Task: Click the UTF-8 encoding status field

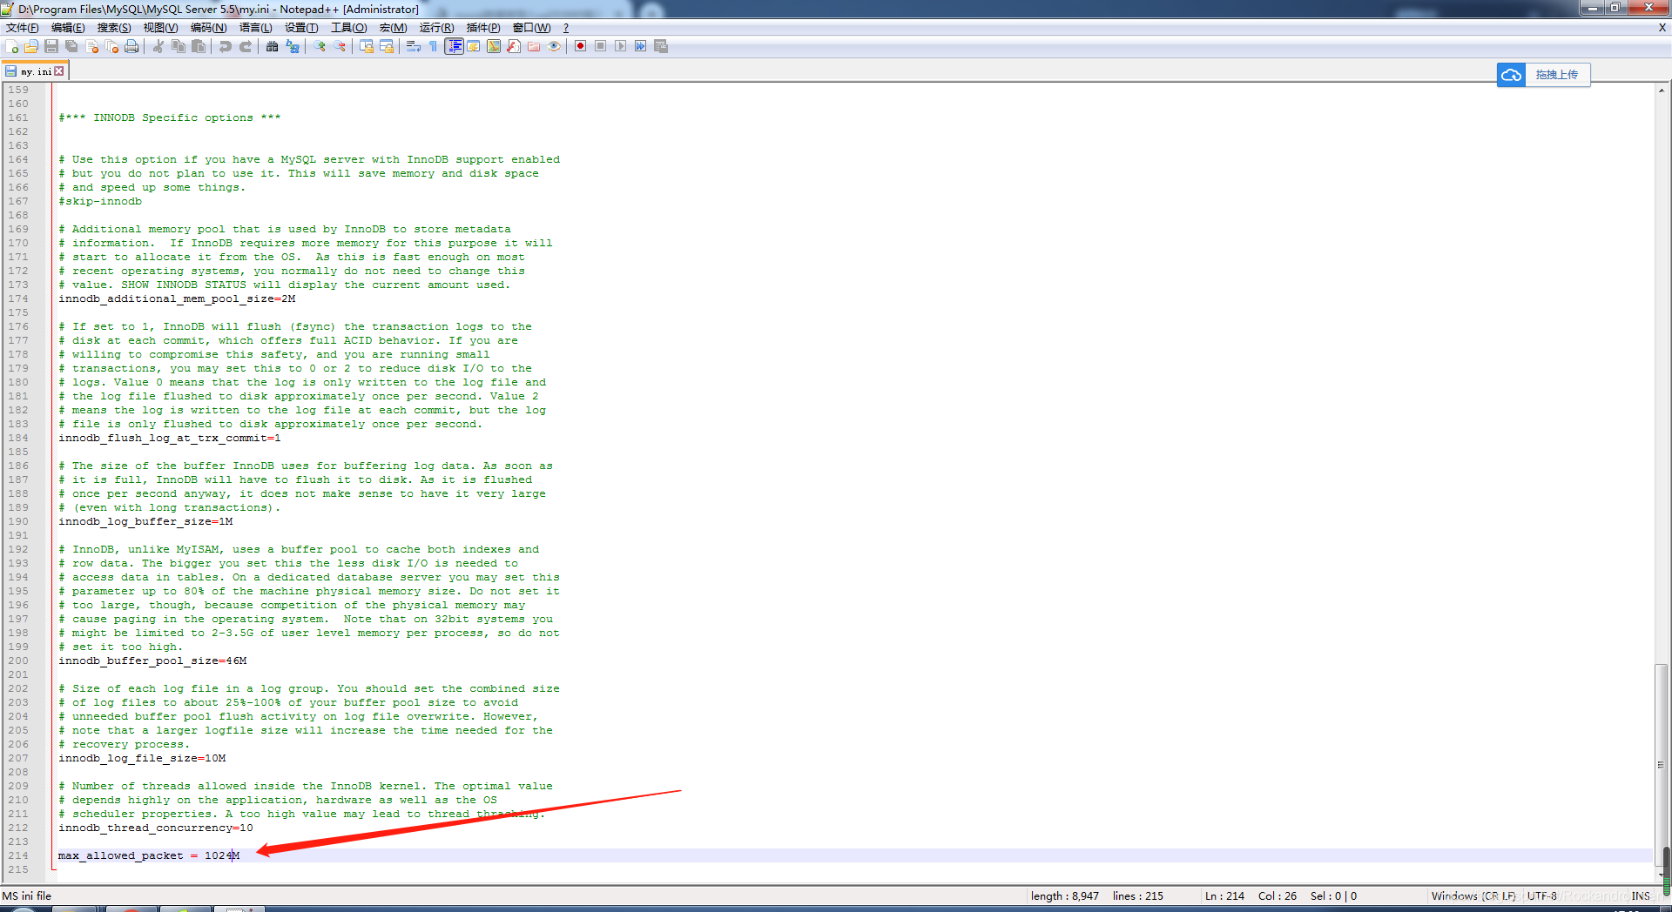Action: (x=1541, y=895)
